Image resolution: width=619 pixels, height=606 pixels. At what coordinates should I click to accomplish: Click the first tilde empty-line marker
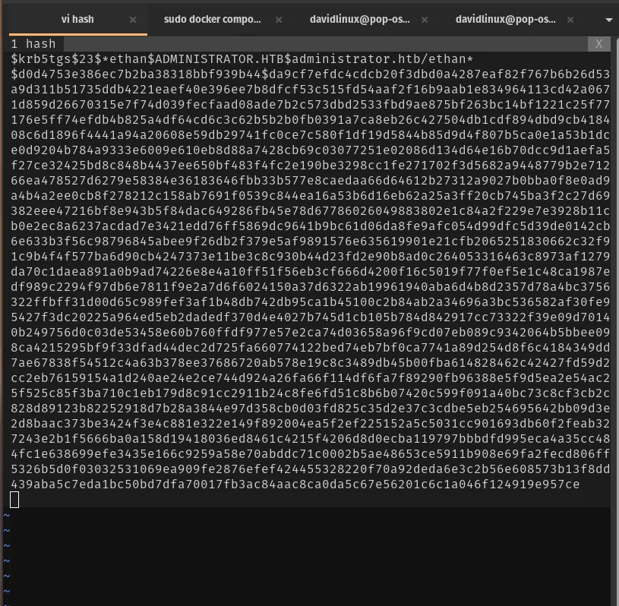tap(8, 516)
